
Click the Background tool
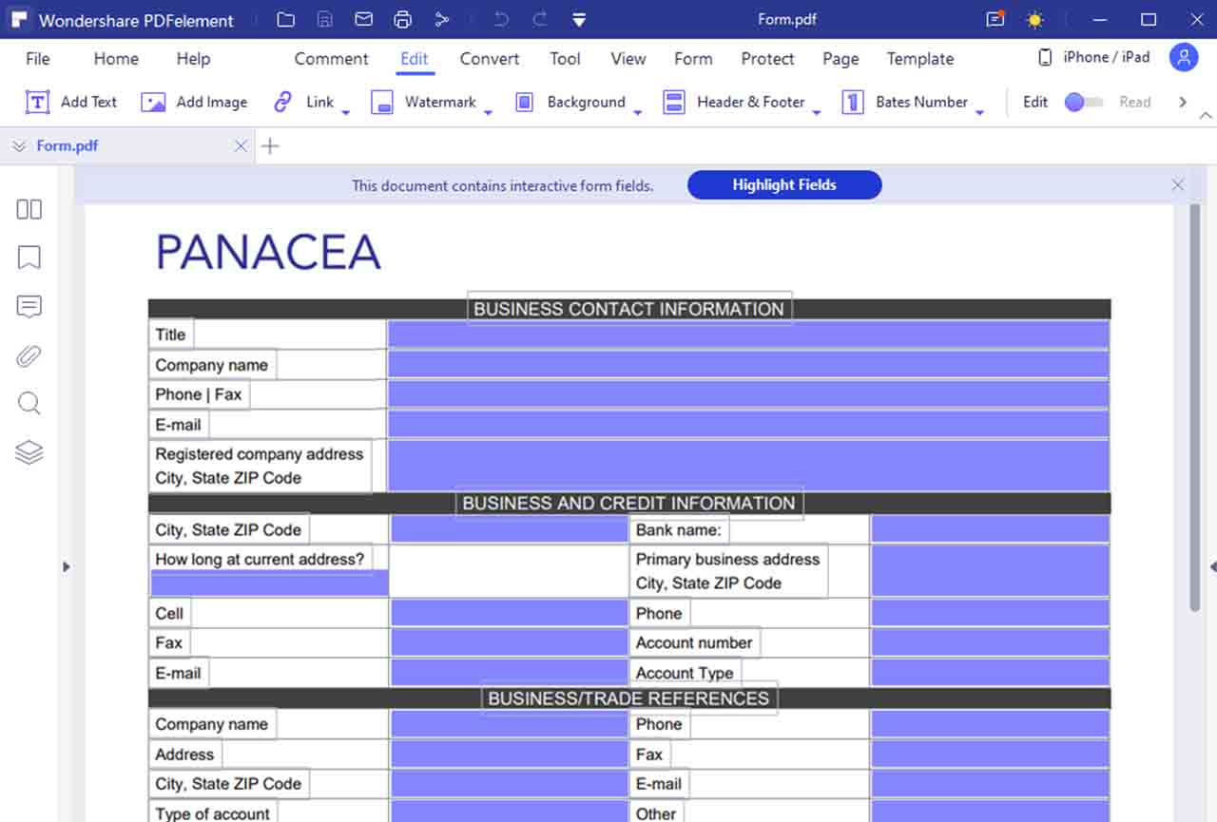(x=569, y=102)
